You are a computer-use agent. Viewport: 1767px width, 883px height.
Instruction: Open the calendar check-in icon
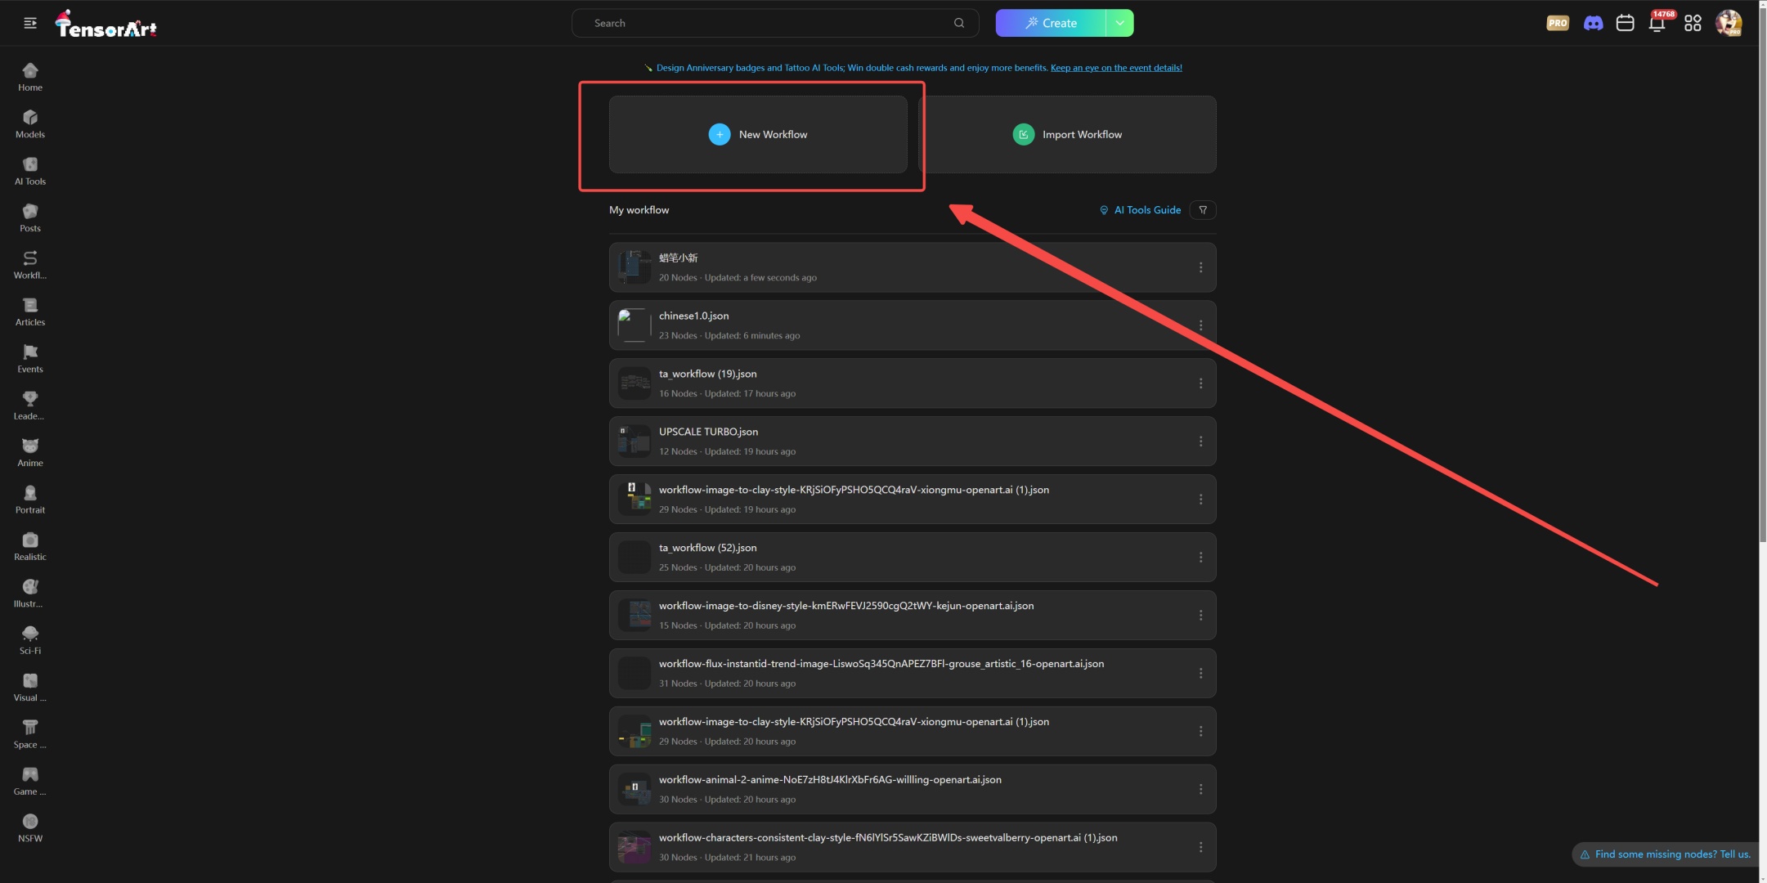pyautogui.click(x=1625, y=23)
